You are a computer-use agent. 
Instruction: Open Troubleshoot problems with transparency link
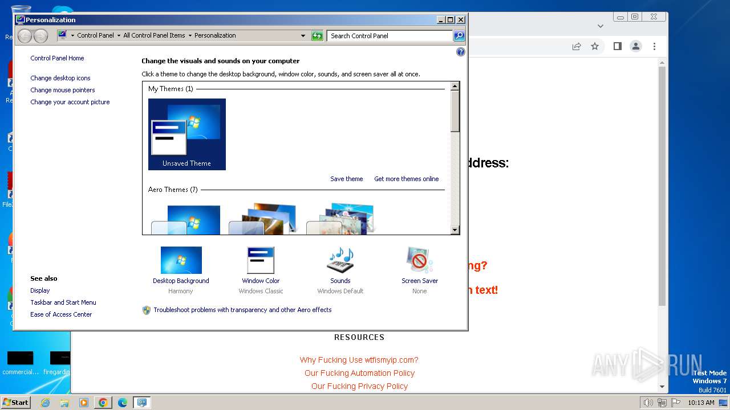(x=242, y=310)
